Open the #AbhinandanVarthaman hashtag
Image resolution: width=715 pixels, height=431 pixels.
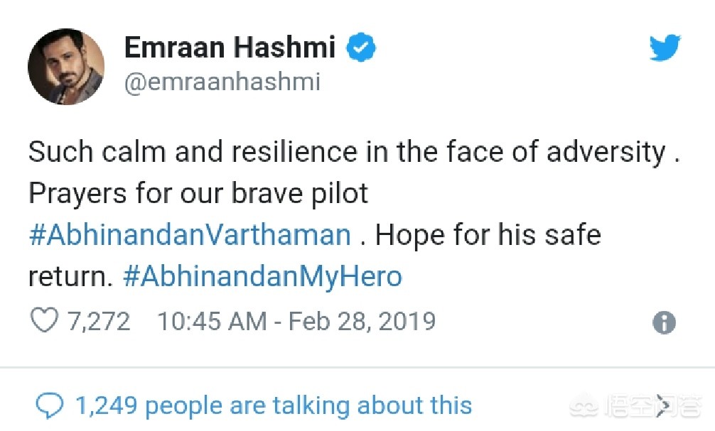click(x=190, y=235)
